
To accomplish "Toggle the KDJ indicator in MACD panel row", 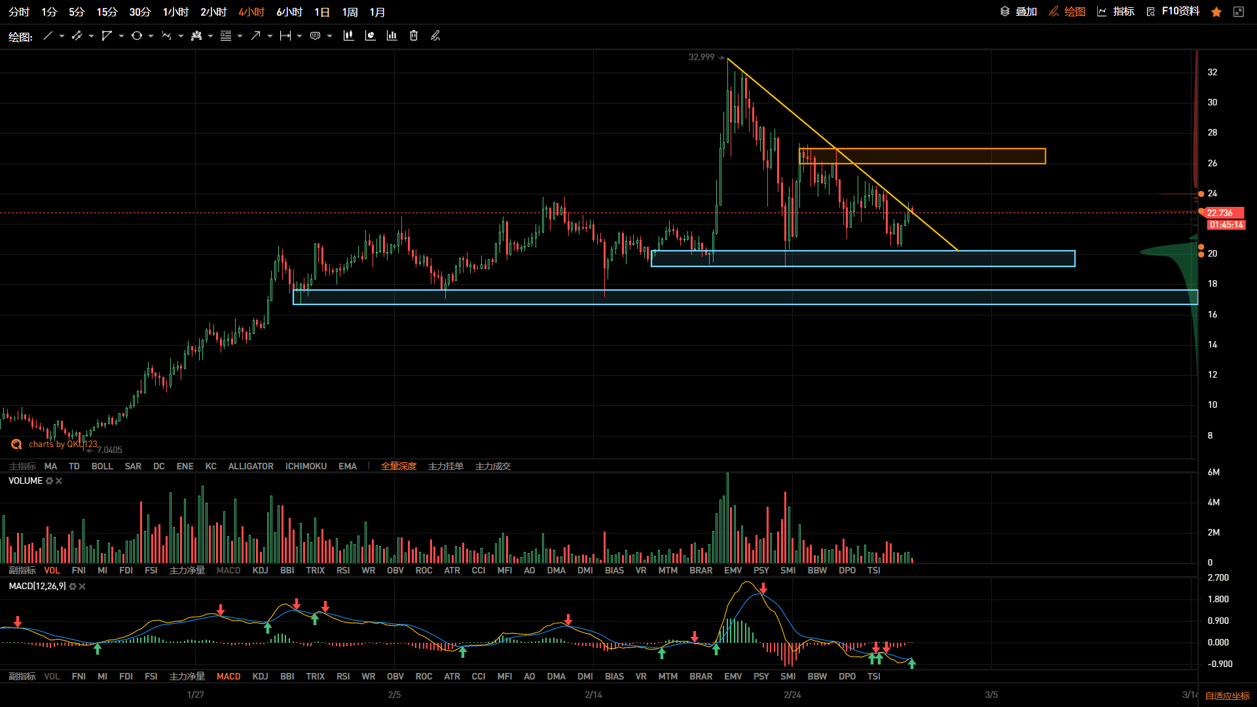I will pyautogui.click(x=261, y=677).
